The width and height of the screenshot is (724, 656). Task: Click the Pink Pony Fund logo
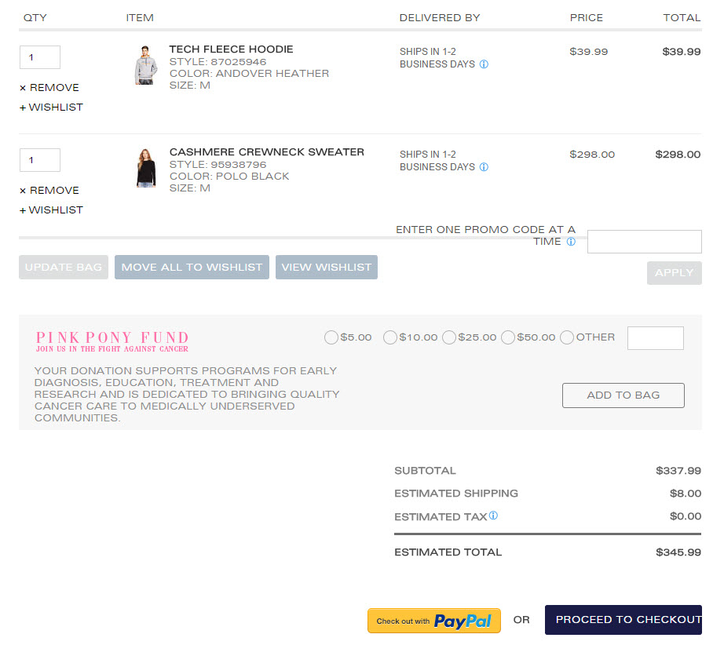(x=112, y=341)
